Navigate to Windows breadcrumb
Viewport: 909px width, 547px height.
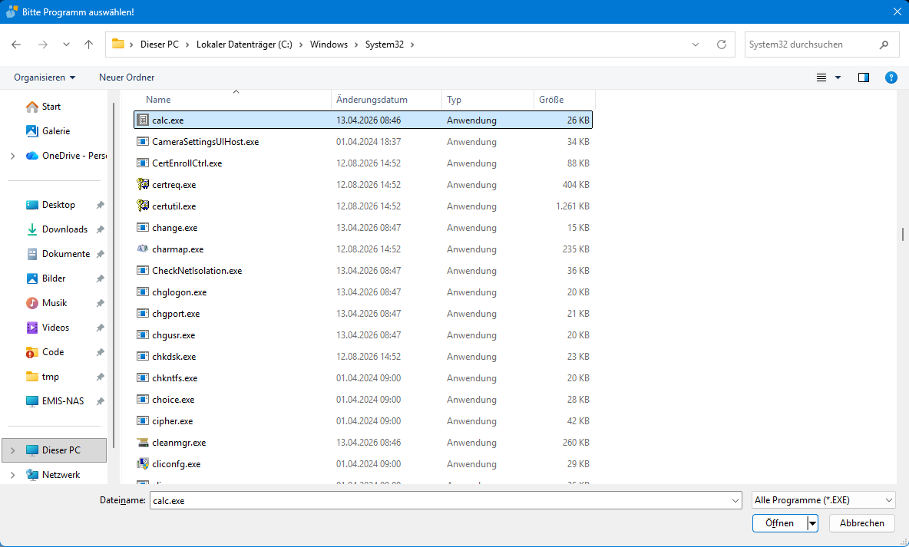click(x=329, y=44)
